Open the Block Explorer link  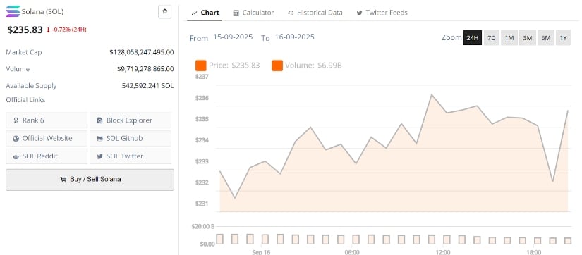pyautogui.click(x=131, y=120)
